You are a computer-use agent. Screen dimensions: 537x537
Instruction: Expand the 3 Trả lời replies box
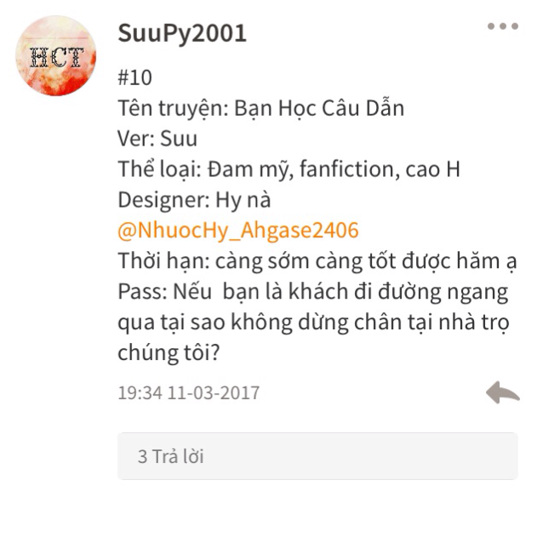click(317, 456)
